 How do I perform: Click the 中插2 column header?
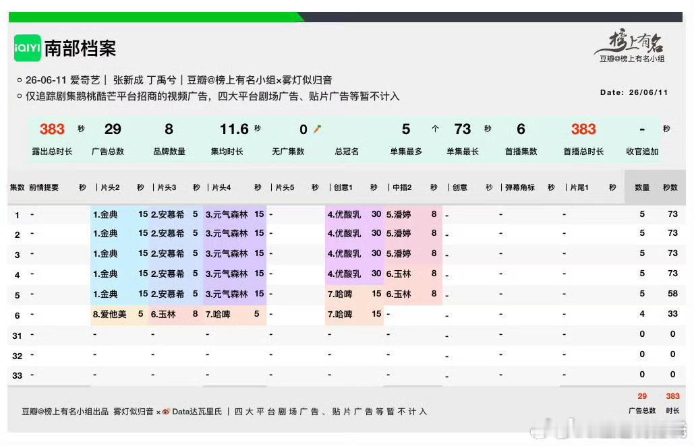403,187
